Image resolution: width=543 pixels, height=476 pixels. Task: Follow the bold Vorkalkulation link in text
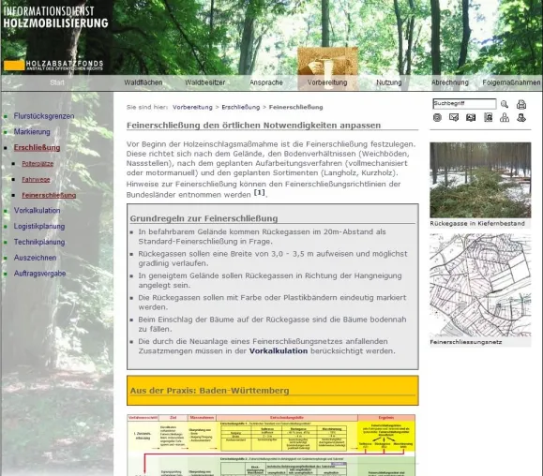[x=279, y=351]
